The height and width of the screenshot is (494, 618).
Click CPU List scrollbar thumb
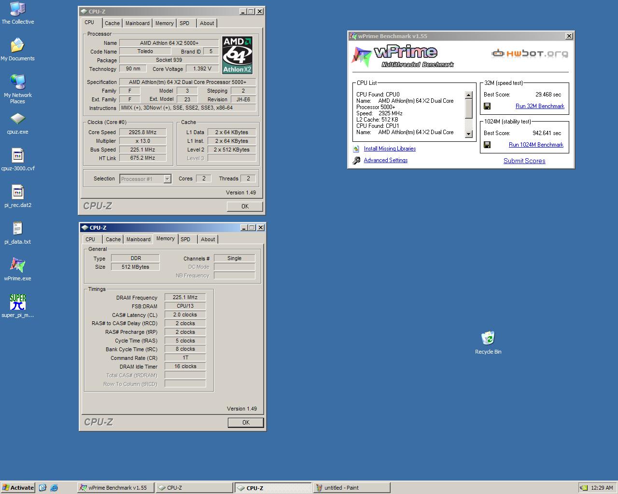(468, 109)
